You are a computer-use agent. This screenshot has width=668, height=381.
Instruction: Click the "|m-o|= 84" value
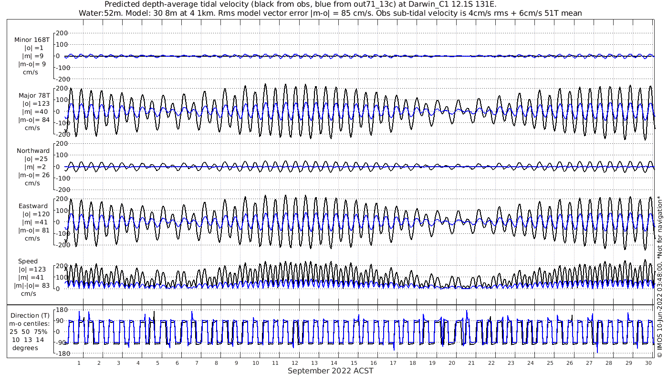tap(34, 120)
